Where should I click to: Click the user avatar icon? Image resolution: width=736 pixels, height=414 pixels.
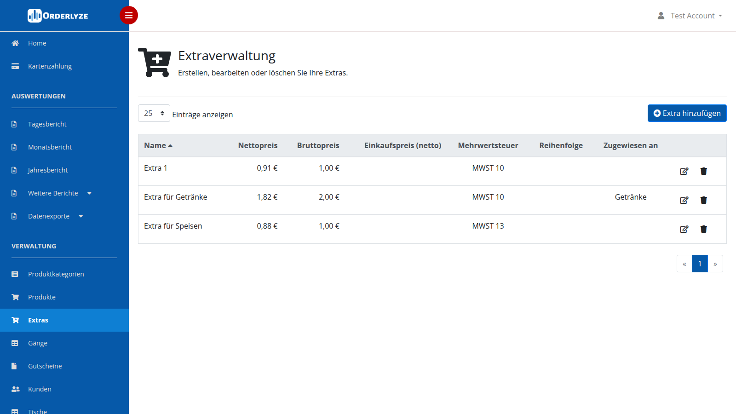661,16
